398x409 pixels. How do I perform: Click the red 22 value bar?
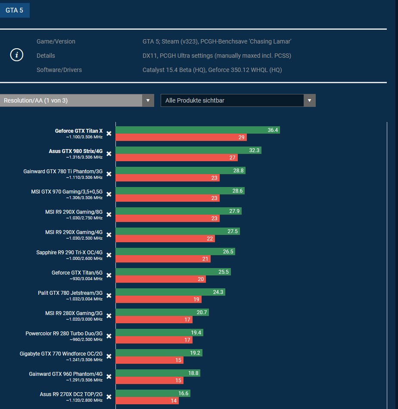click(165, 238)
